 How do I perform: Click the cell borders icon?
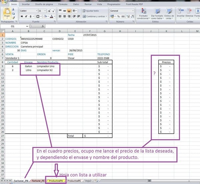point(38,16)
